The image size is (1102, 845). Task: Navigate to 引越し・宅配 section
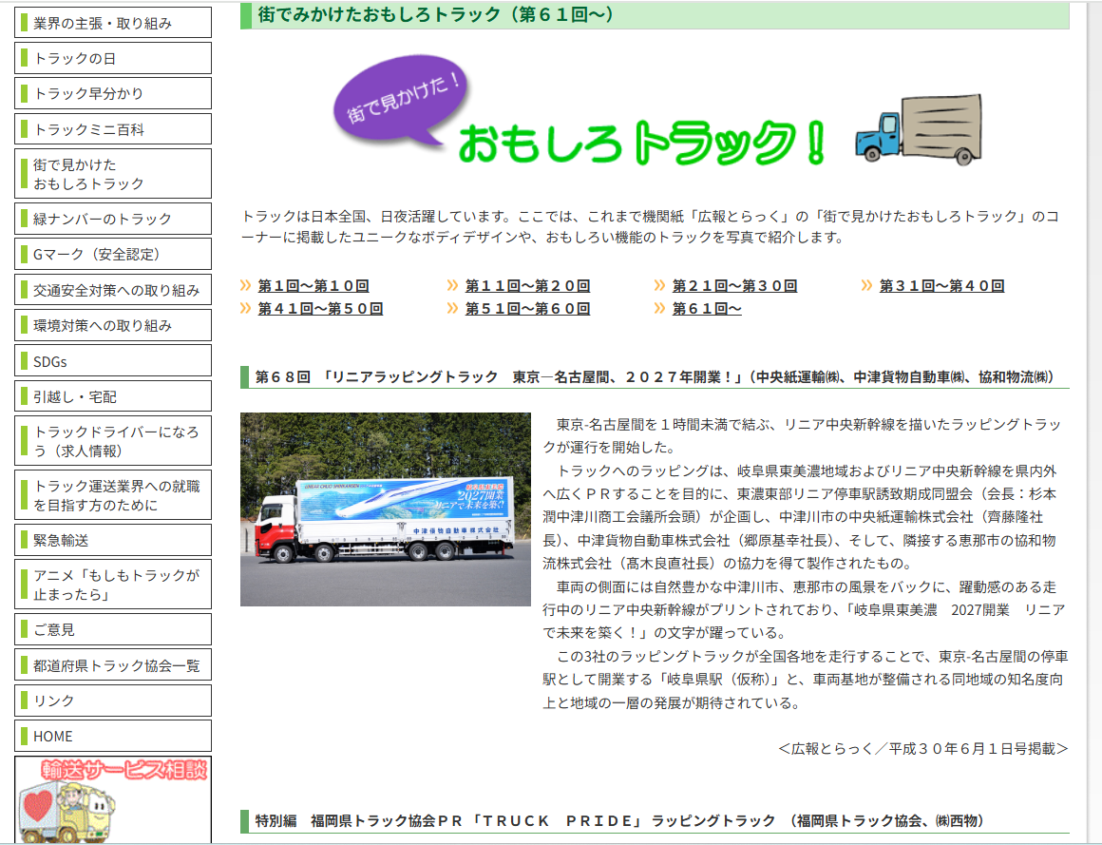pos(113,396)
